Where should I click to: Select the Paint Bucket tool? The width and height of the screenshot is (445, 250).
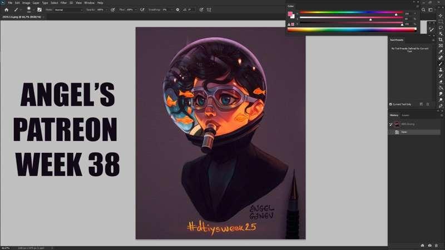[441, 88]
